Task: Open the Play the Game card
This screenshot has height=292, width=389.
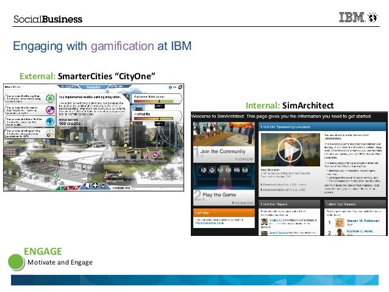Action: pyautogui.click(x=224, y=185)
